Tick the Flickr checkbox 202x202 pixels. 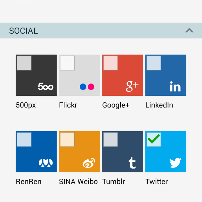(x=67, y=63)
